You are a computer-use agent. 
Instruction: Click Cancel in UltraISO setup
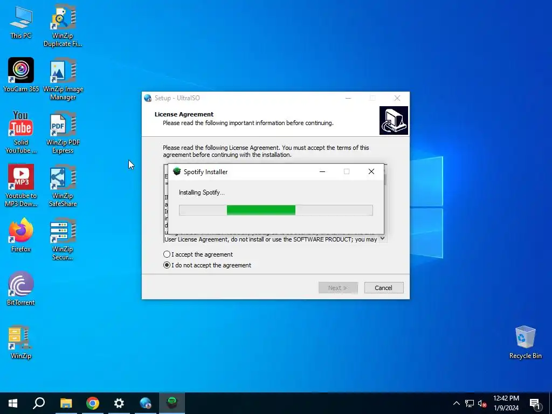[x=384, y=288]
